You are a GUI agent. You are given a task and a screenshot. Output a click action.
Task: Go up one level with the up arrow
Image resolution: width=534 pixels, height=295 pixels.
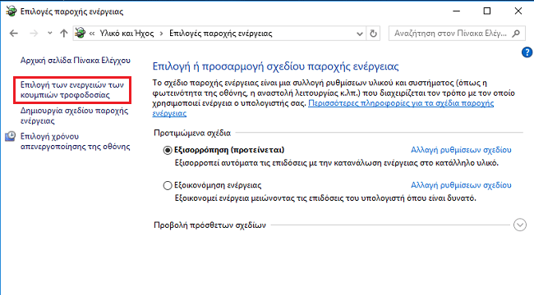pos(64,34)
